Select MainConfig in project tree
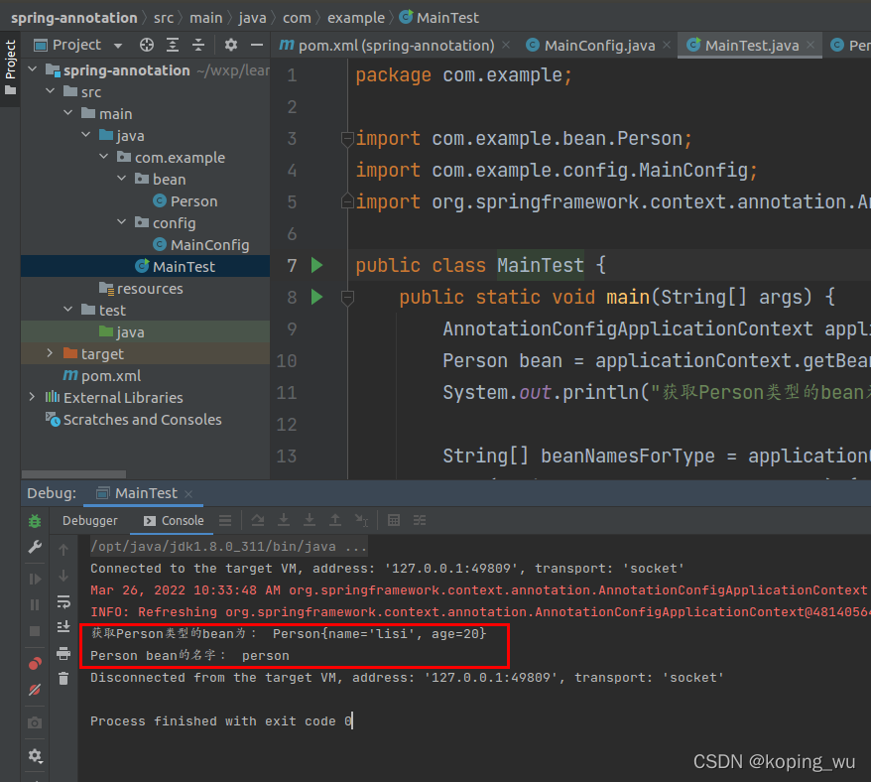 (x=201, y=245)
